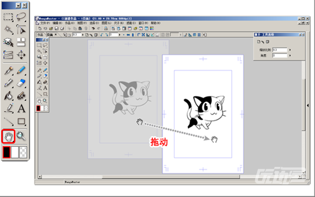The width and height of the screenshot is (315, 197).
Task: Open the 文件 (File) menu
Action: (x=45, y=23)
